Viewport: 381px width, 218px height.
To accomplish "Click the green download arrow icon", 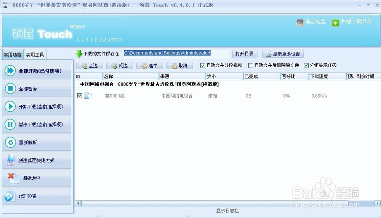I will [79, 54].
